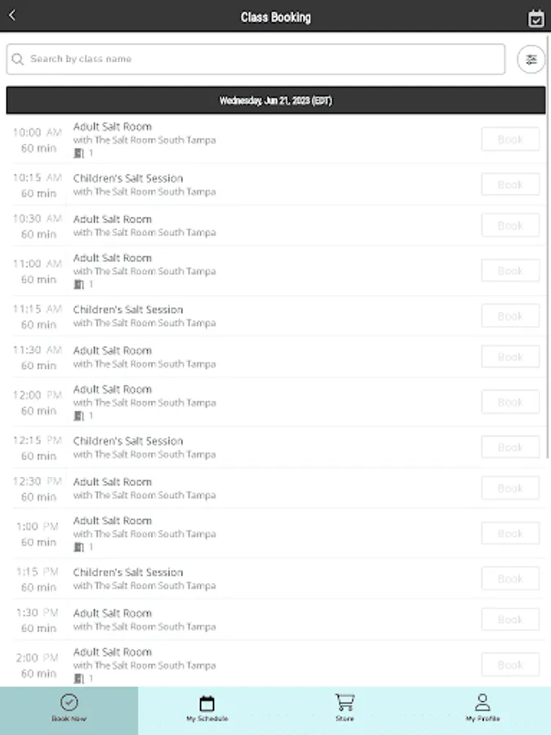
Task: Click the room icon under 12:00 PM class
Action: 78,416
